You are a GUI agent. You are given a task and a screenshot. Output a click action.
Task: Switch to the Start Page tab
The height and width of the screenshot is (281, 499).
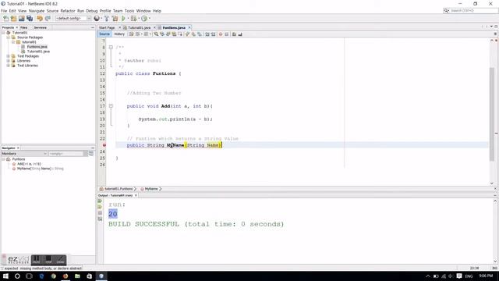click(x=107, y=28)
